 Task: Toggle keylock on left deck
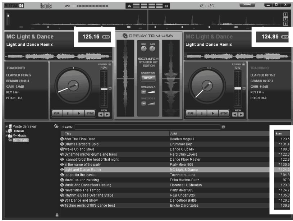[110, 64]
